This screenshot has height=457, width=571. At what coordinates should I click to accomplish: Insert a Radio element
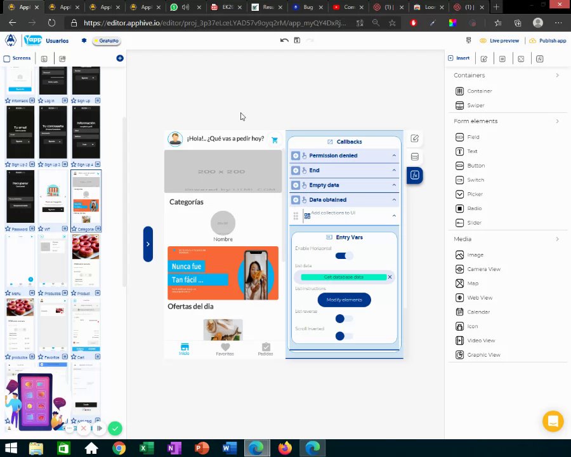pos(459,208)
